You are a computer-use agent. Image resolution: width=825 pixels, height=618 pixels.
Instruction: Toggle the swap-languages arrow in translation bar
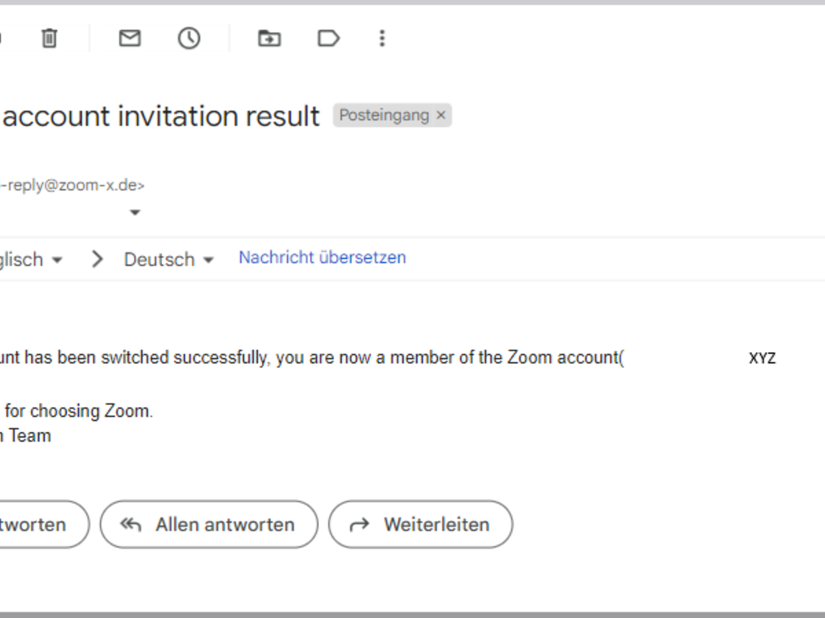coord(97,259)
